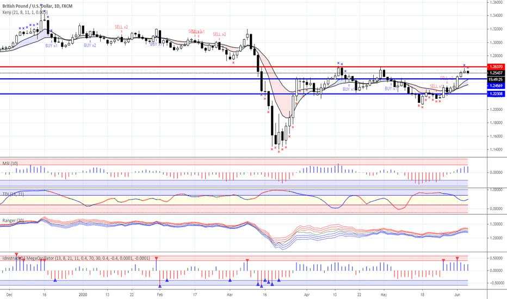The image size is (507, 299).
Task: Select the red horizontal resistance line
Action: [243, 67]
